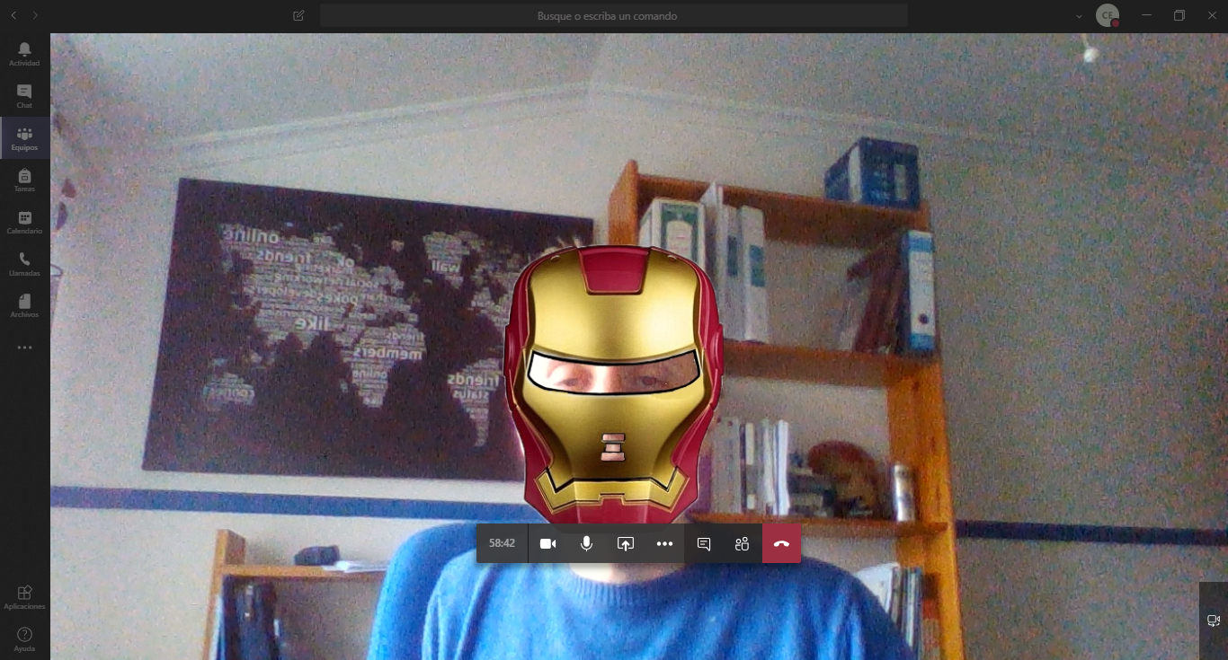Go back with the left arrow
Image resolution: width=1228 pixels, height=660 pixels.
[13, 15]
